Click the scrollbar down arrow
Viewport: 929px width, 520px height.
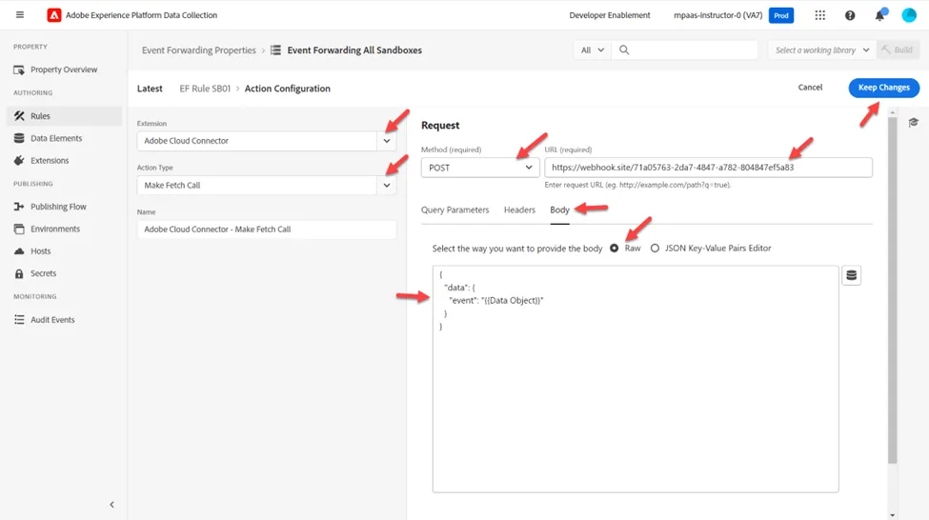click(x=892, y=514)
